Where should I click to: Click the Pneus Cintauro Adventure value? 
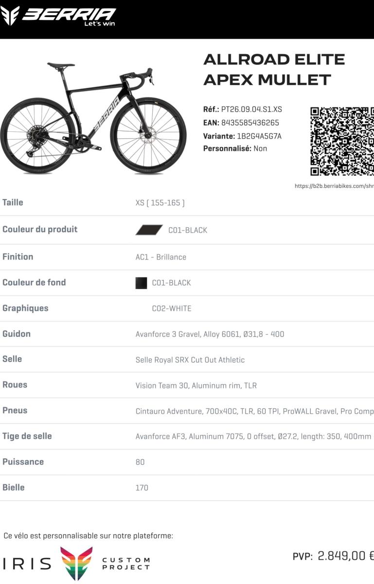[x=254, y=412]
